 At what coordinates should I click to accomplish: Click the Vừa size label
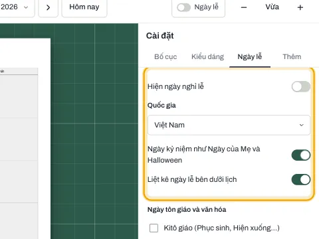(272, 7)
